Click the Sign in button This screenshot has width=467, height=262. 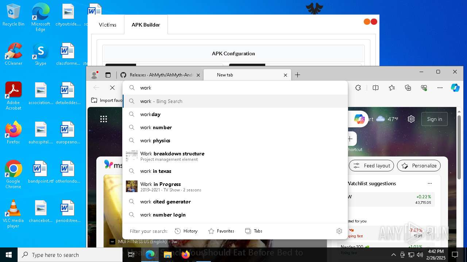[435, 119]
